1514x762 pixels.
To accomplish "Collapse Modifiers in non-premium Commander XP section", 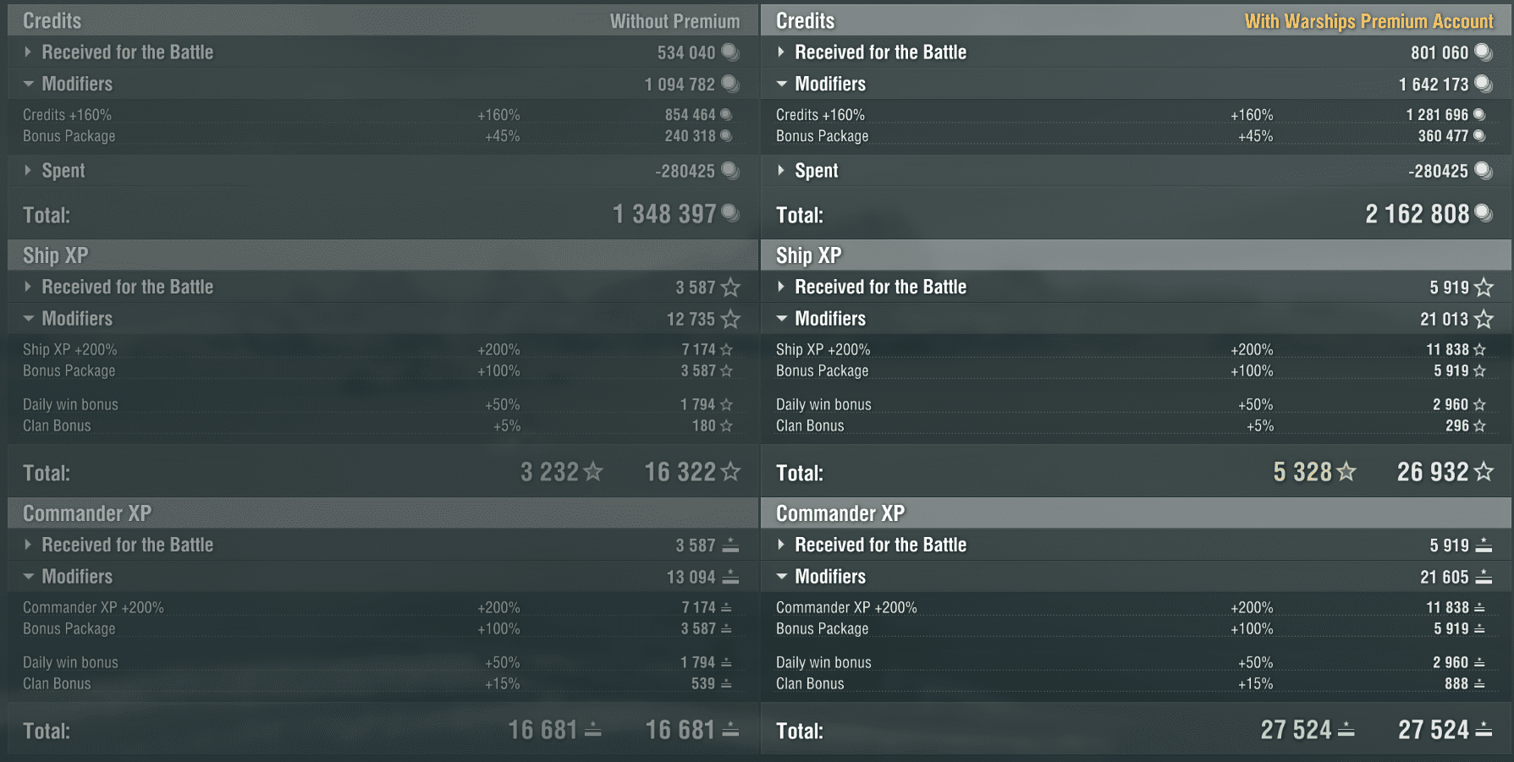I will [28, 577].
